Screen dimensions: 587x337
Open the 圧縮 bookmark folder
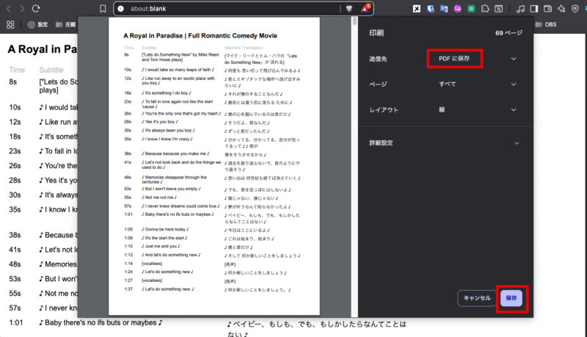click(65, 25)
